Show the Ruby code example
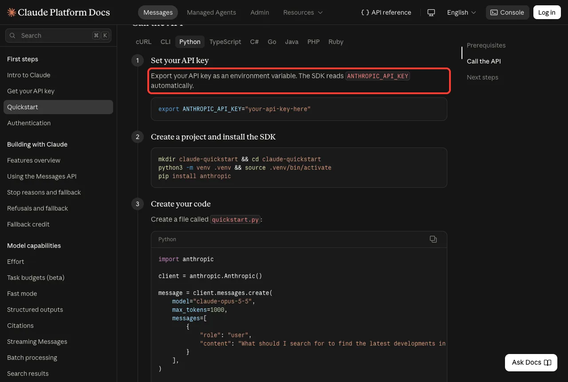This screenshot has height=382, width=568. (x=336, y=42)
